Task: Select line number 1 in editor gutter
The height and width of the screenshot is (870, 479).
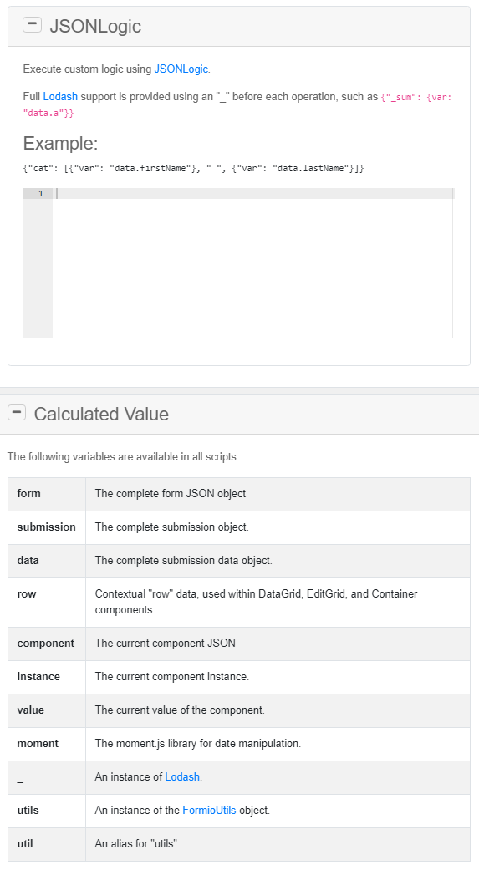Action: 40,194
